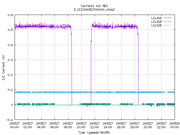The width and height of the screenshot is (180, 135).
Task: Click the 0.6 y-axis tick label
Action: pos(10,15)
